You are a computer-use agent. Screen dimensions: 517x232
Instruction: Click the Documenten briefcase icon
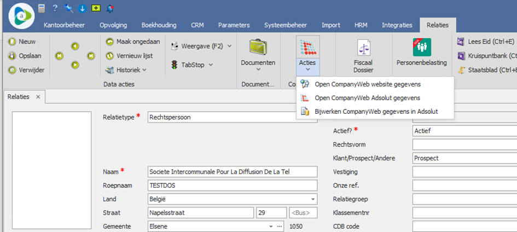tap(258, 48)
